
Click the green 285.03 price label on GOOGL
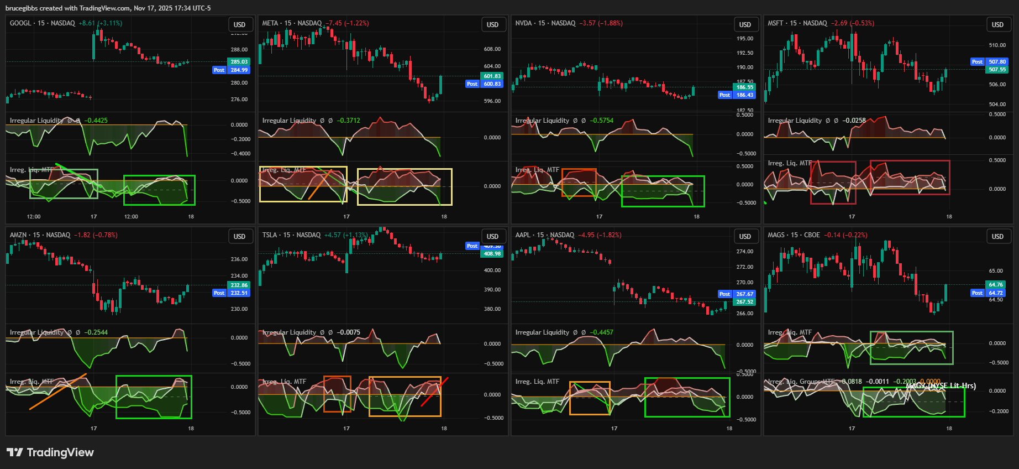(x=239, y=62)
